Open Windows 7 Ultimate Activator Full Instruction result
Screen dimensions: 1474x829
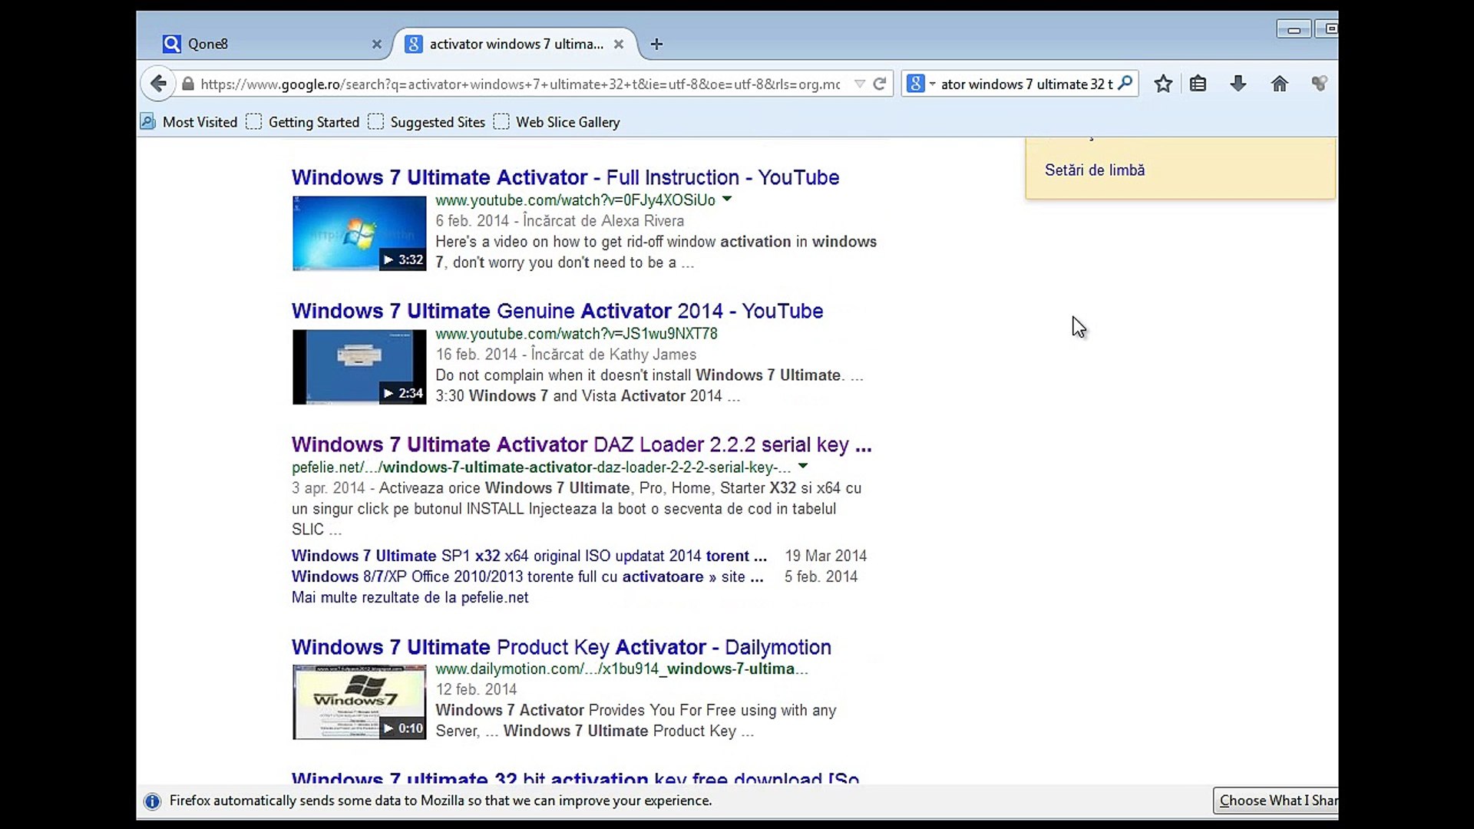(565, 177)
